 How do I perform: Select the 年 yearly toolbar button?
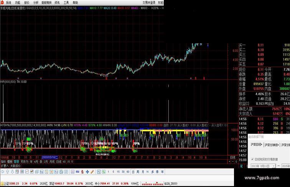[x=162, y=172]
